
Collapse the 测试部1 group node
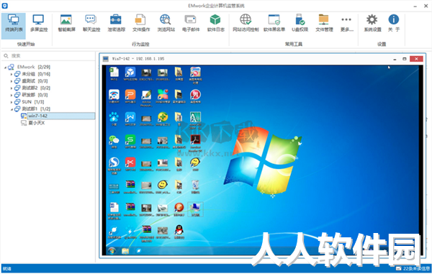(12, 109)
